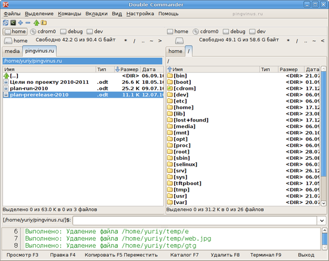Open the terminal toolbar icon
This screenshot has height=261, width=329.
coord(13,23)
